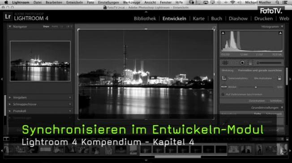292x163 pixels.
Task: Collapse the Navigator panel
Action: click(x=10, y=26)
